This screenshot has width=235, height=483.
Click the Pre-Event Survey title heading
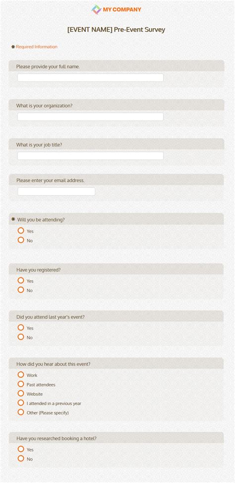pos(117,30)
